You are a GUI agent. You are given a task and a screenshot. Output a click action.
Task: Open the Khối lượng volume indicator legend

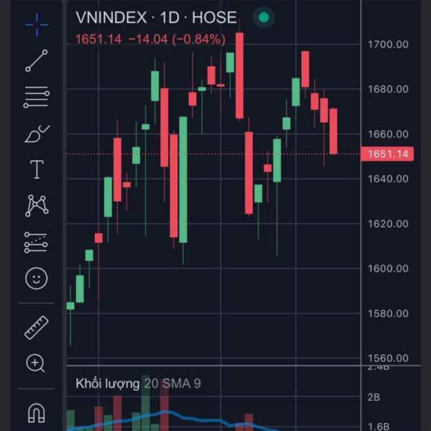point(108,384)
